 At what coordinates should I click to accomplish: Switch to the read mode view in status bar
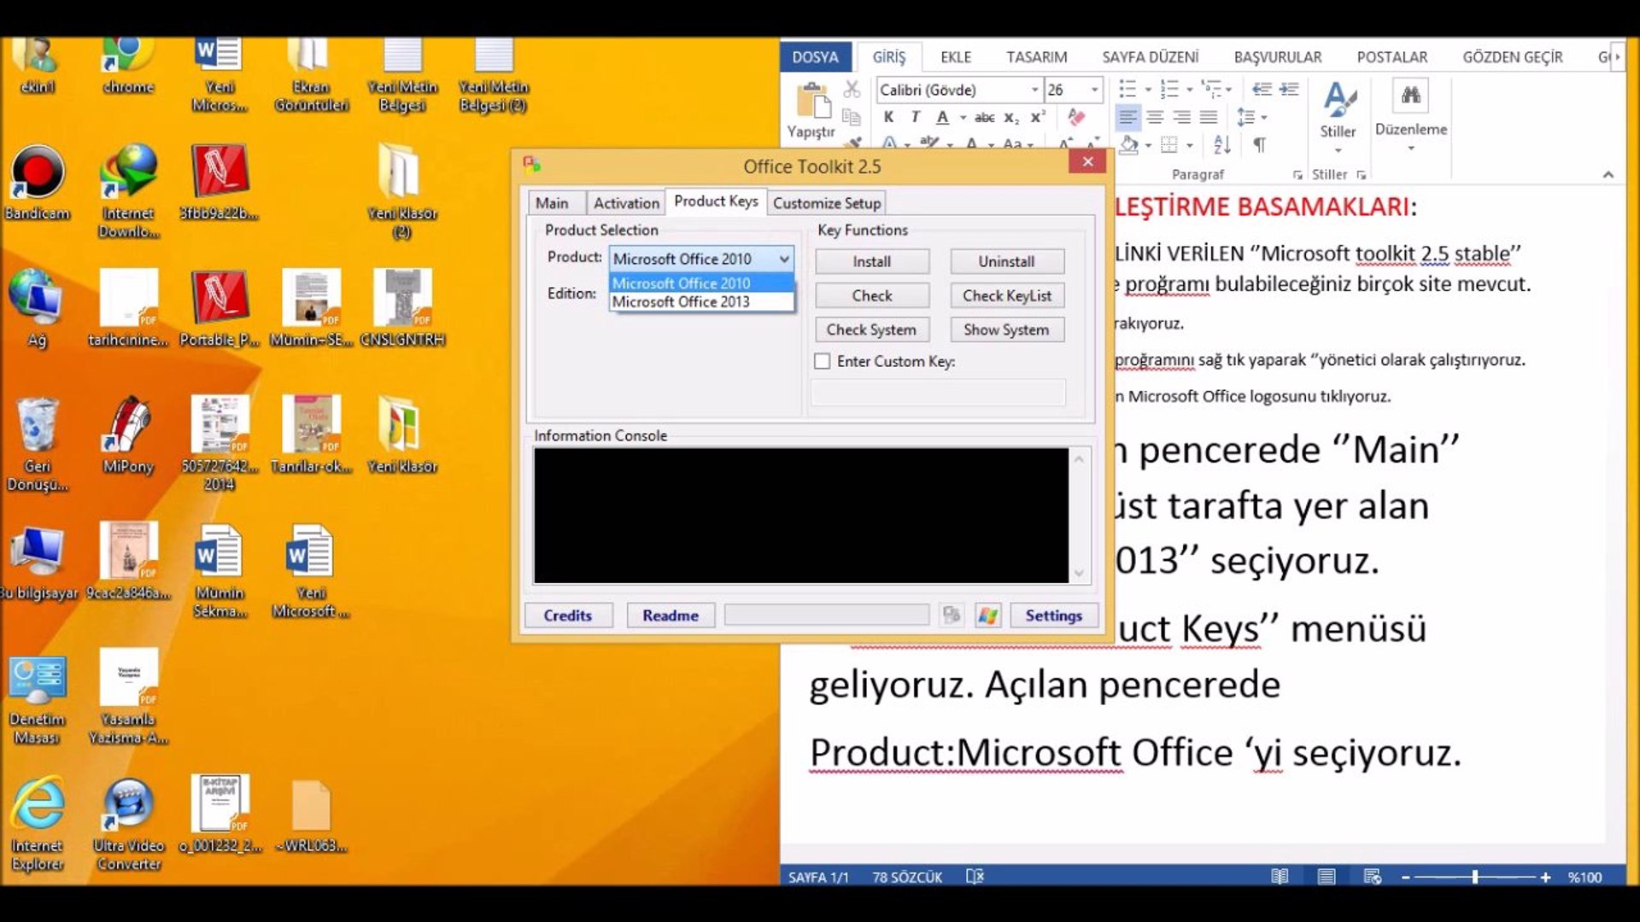click(x=1280, y=877)
